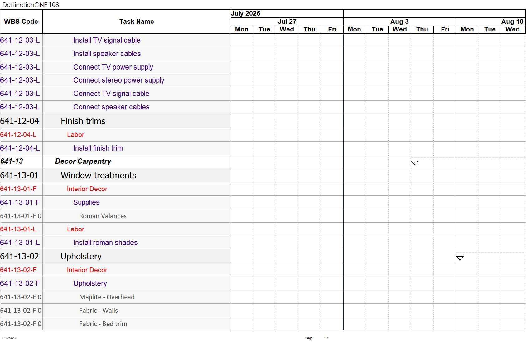Click the Upholstery summary start marker

[460, 258]
